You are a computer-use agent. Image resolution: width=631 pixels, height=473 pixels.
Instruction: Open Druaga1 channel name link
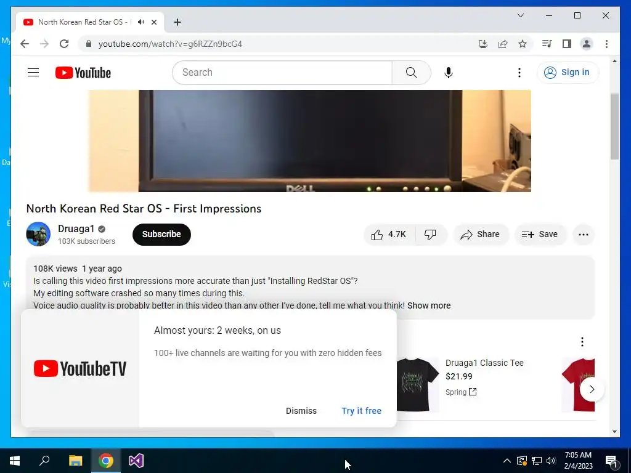point(76,228)
